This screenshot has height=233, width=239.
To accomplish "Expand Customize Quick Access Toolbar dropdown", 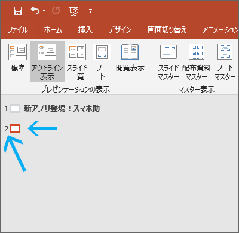I will [x=90, y=11].
